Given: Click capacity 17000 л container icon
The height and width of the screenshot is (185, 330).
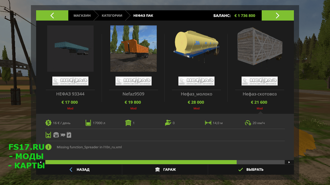Looking at the screenshot, I should (88, 123).
